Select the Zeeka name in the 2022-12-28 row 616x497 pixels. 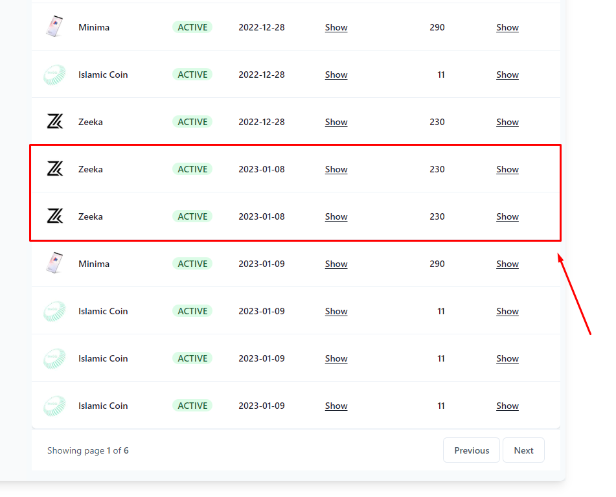[x=90, y=122]
